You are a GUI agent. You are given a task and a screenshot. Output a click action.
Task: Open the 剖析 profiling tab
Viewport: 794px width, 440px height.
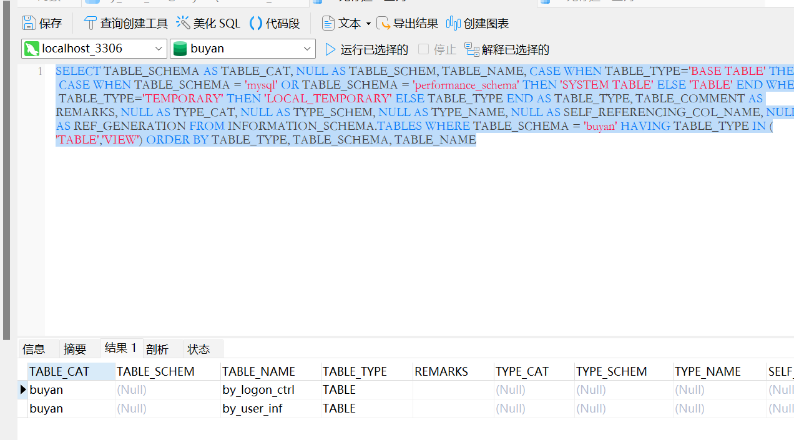[157, 348]
